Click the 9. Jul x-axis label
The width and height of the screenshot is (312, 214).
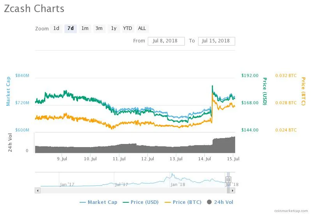(62, 159)
